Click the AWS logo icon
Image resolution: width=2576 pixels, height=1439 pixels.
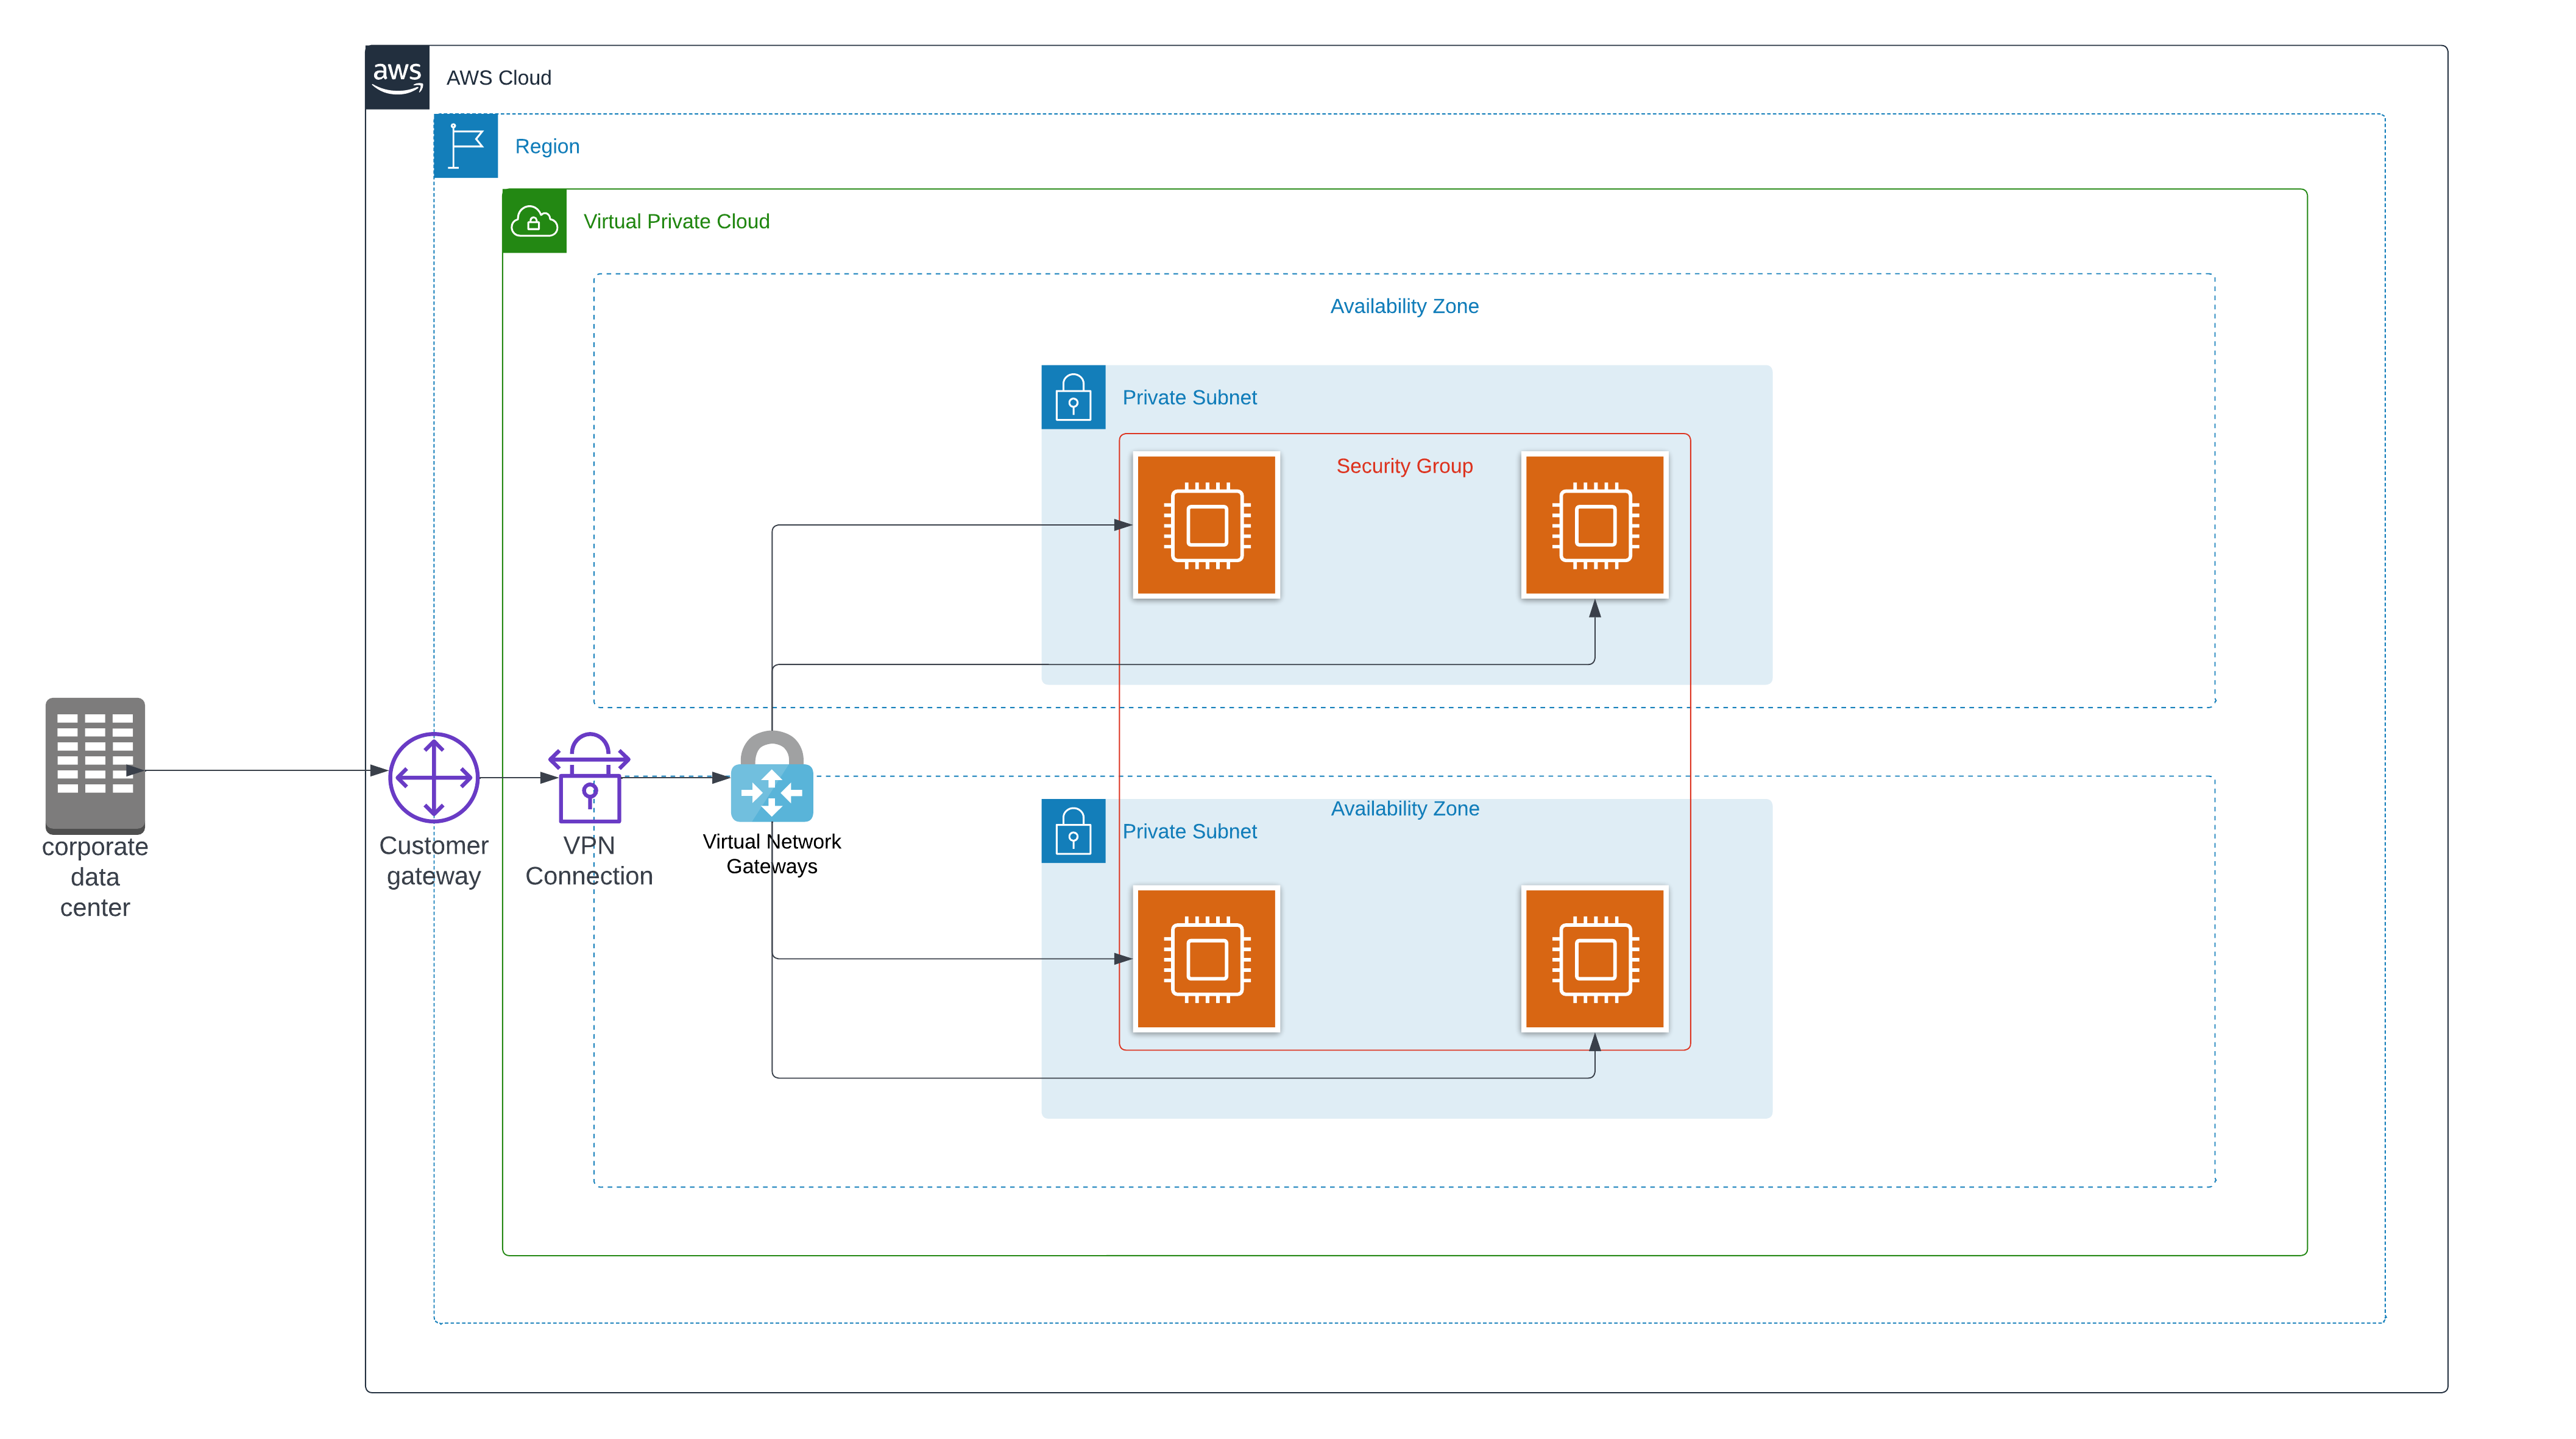click(397, 77)
